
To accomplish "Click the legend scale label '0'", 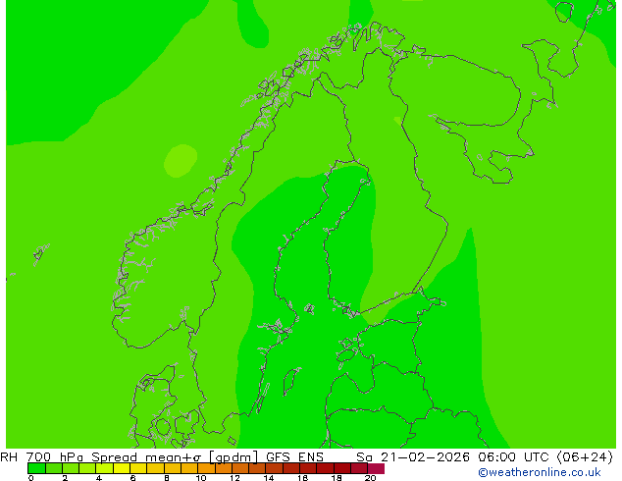I will click(x=31, y=478).
